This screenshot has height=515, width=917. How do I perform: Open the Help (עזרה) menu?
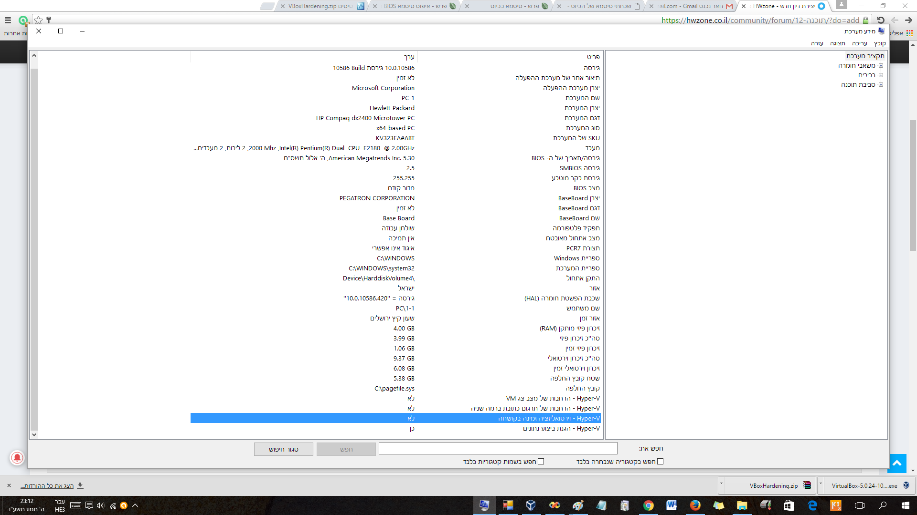[x=817, y=43]
